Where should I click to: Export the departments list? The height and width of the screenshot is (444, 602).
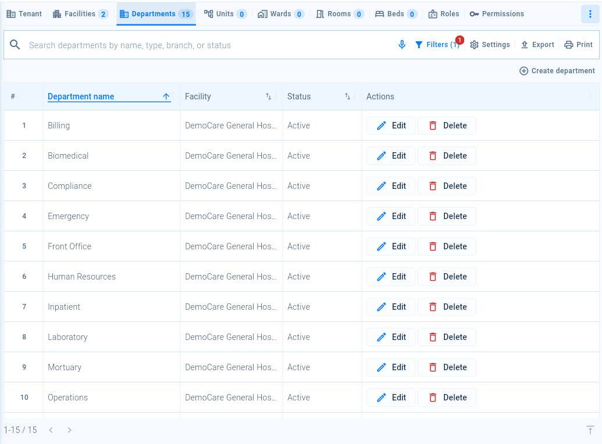pos(537,45)
